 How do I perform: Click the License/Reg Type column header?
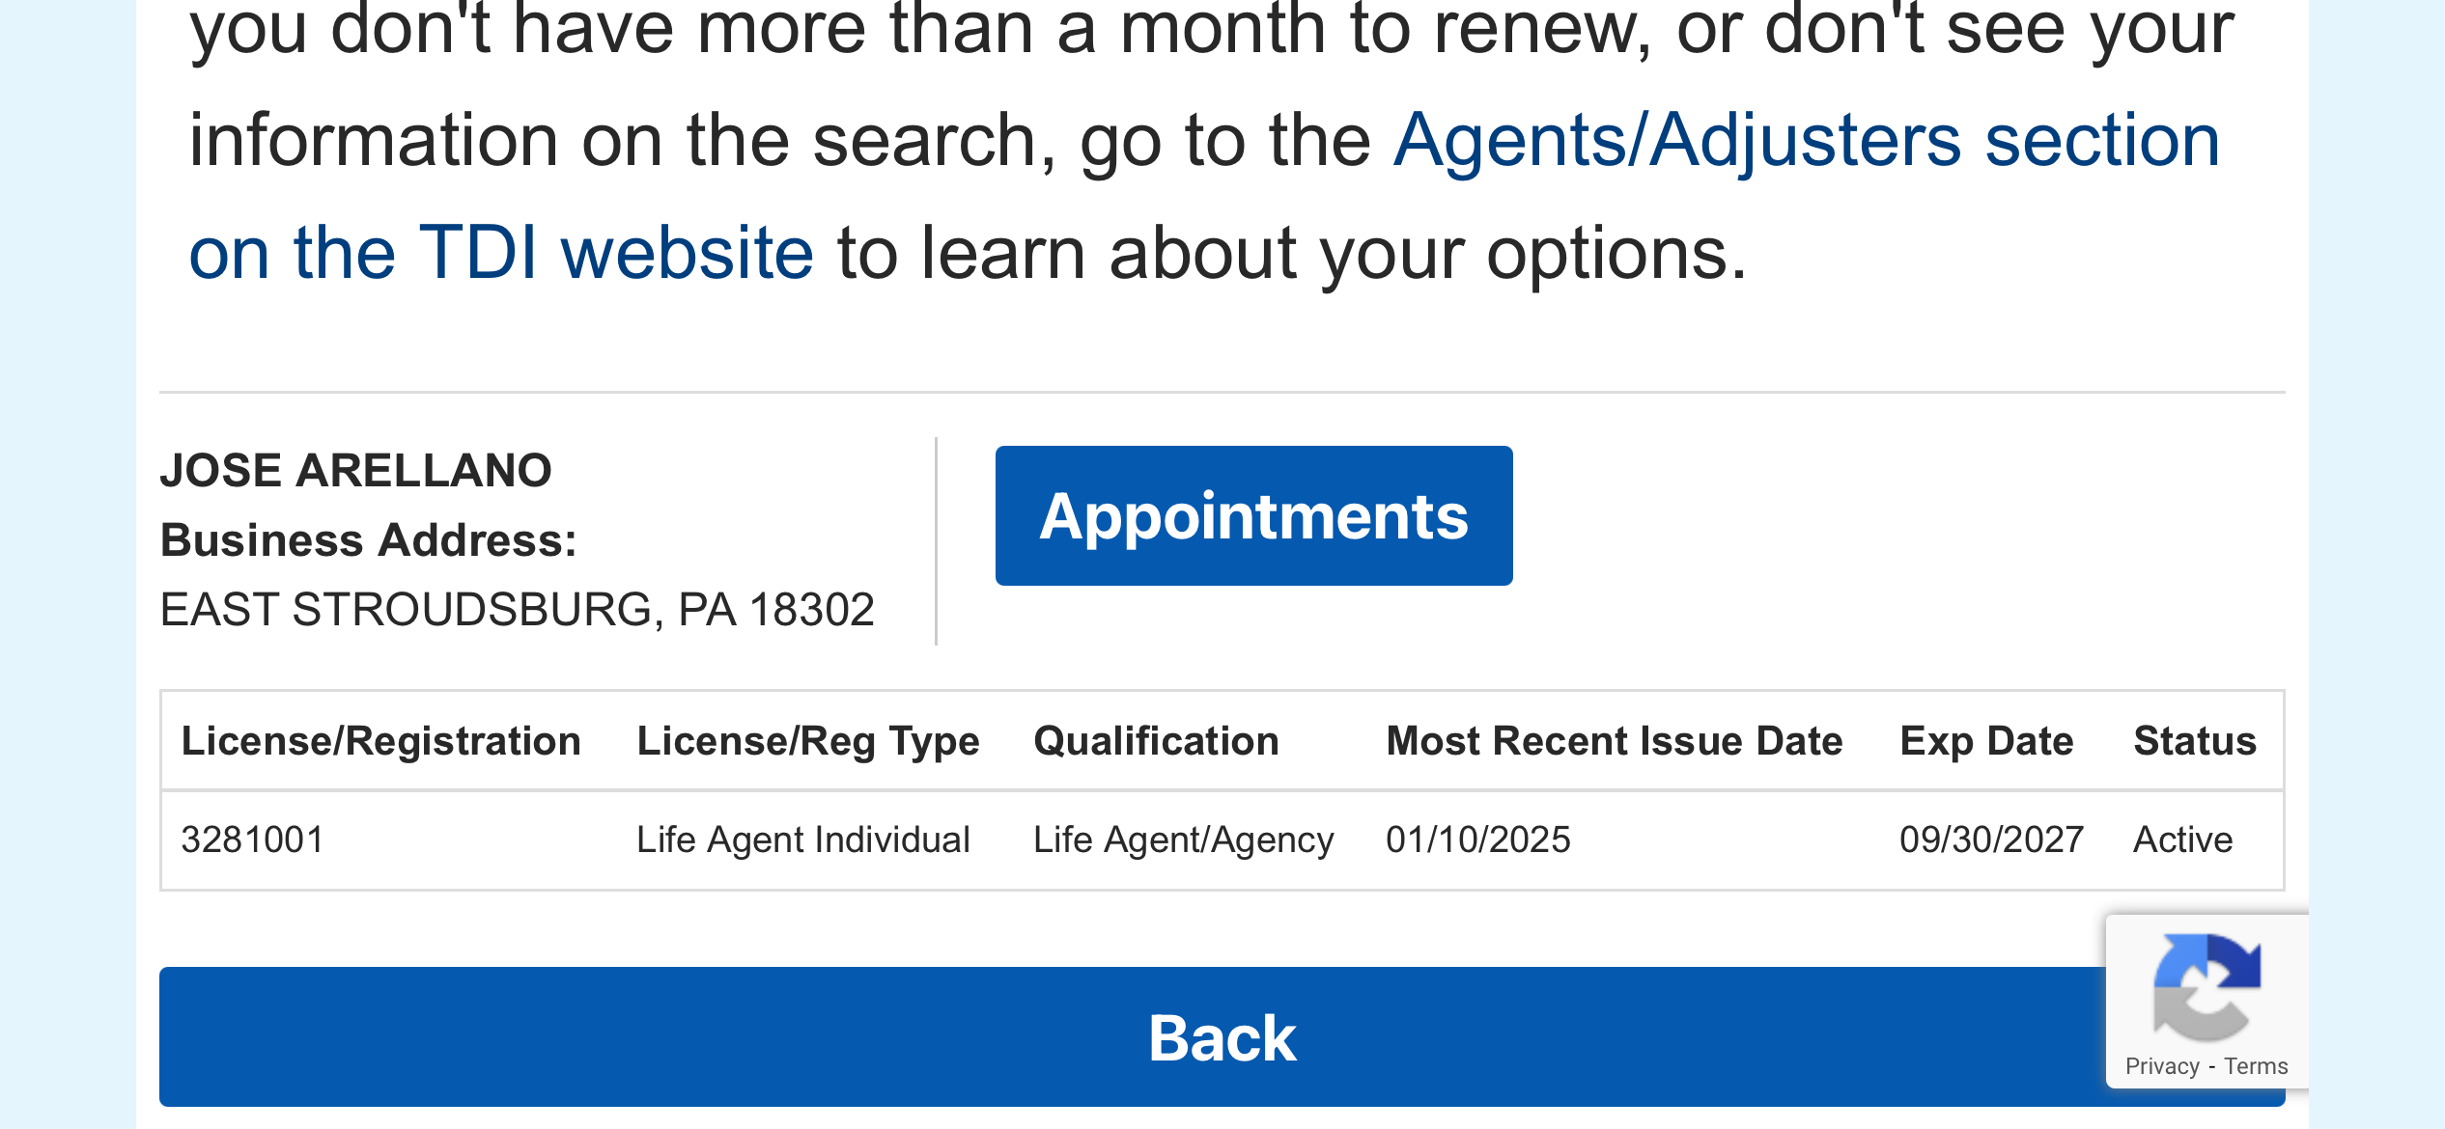click(807, 741)
